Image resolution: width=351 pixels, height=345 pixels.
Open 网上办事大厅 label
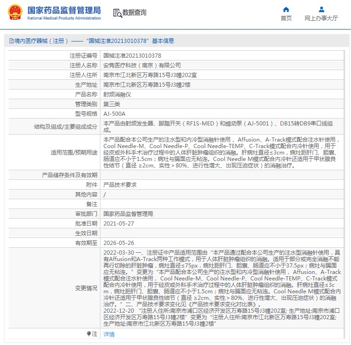pyautogui.click(x=321, y=18)
